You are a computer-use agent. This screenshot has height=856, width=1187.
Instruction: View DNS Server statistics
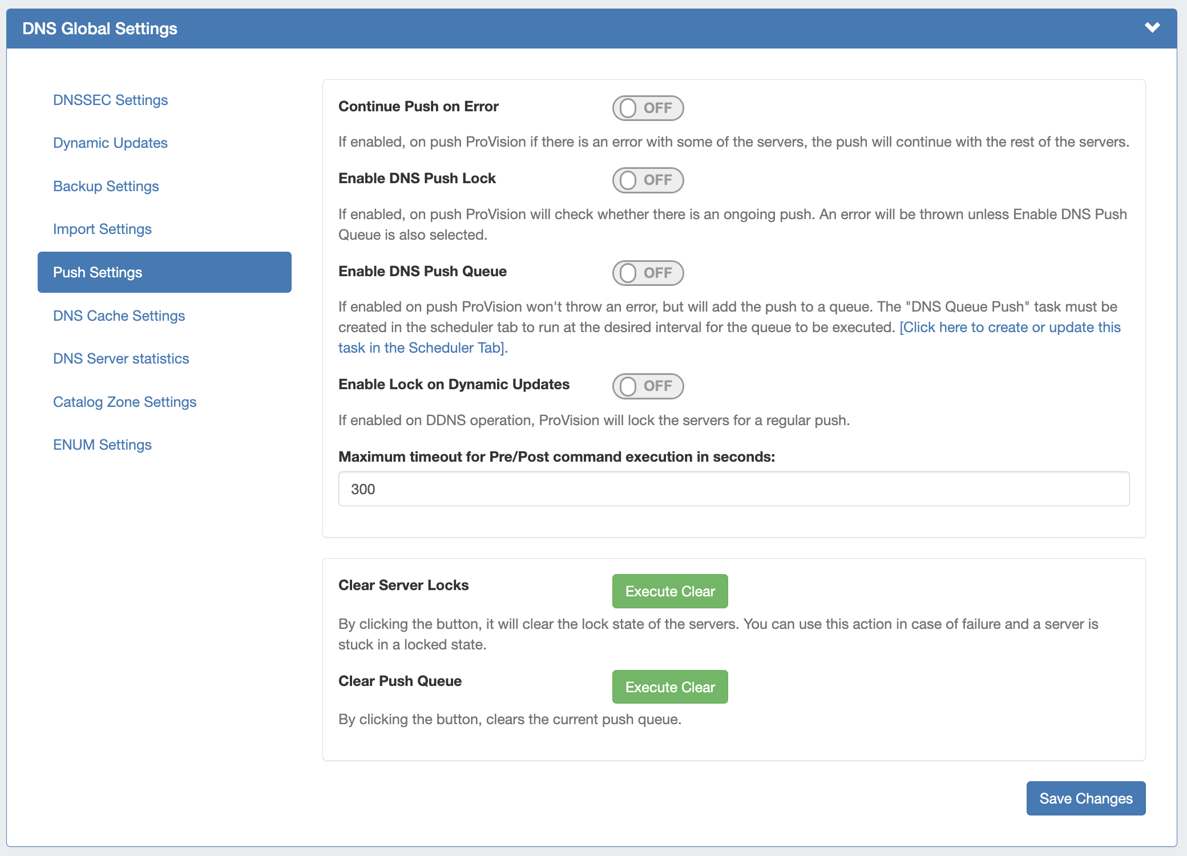[121, 358]
